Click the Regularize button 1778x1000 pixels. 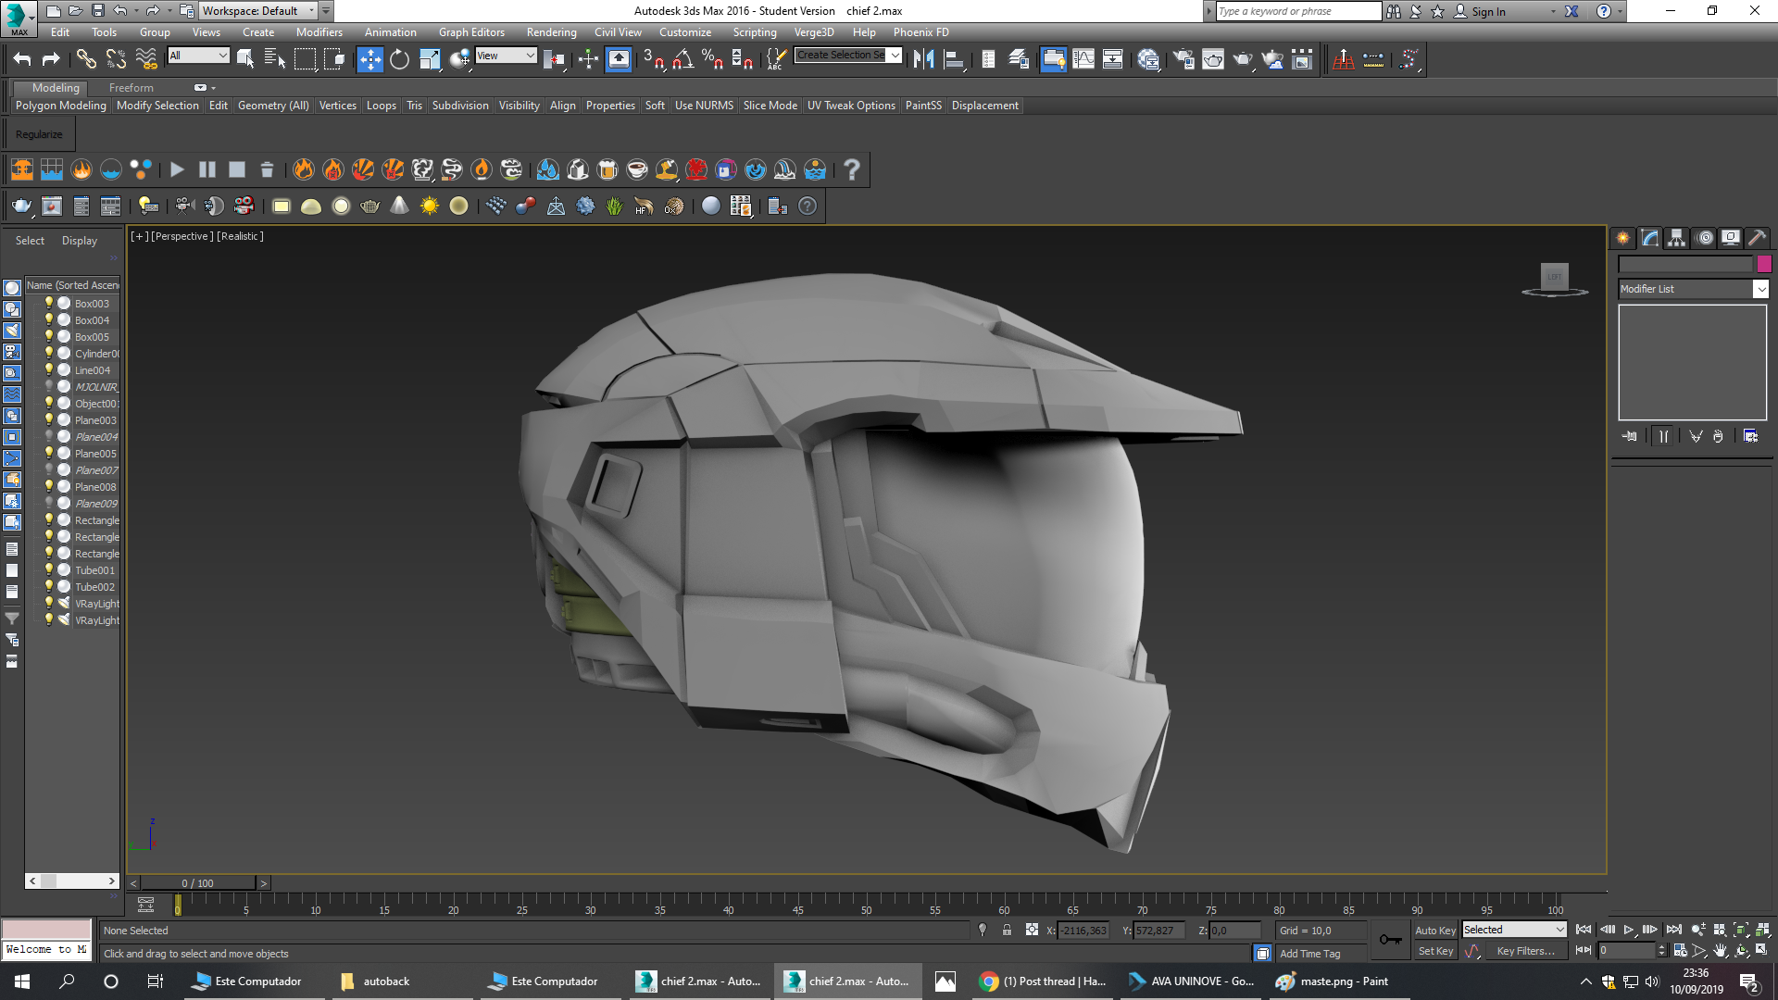[x=39, y=134]
